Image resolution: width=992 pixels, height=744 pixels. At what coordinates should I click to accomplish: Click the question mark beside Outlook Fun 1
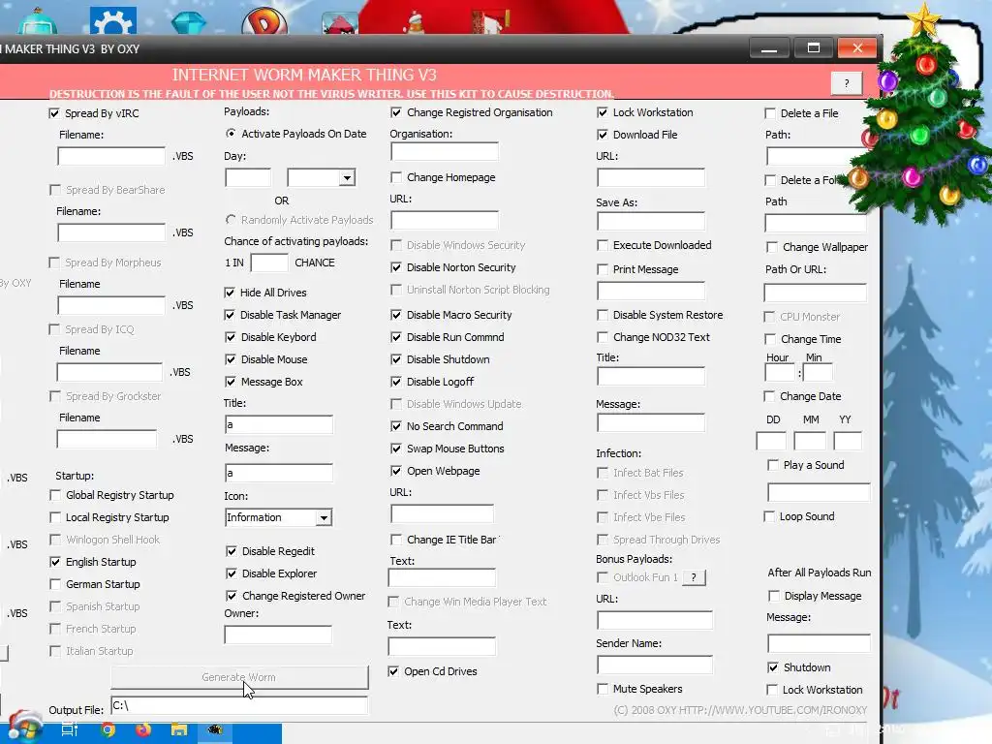point(694,577)
